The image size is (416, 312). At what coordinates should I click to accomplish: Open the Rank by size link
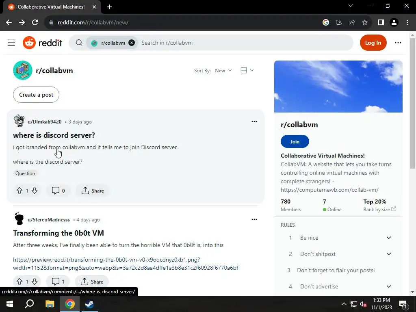point(380,209)
